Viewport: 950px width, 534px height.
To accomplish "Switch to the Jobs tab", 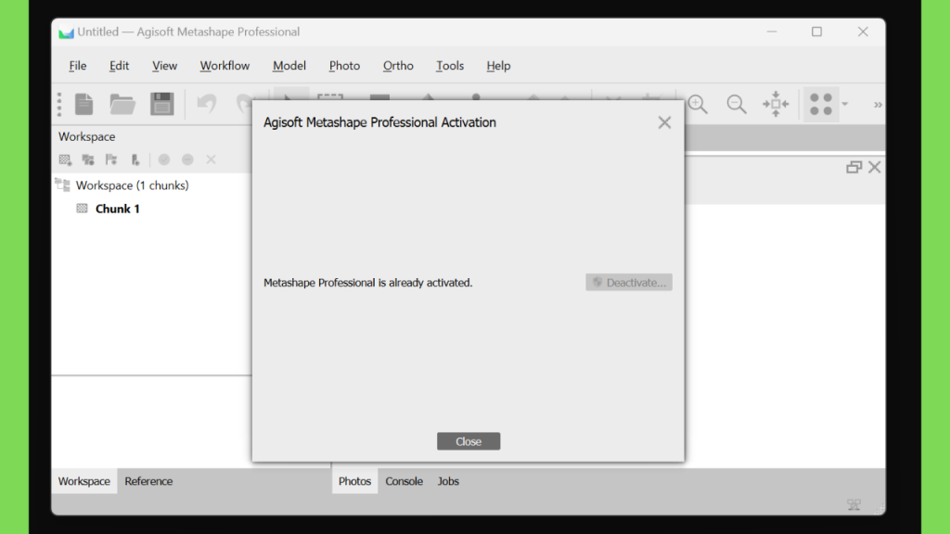I will (x=448, y=481).
